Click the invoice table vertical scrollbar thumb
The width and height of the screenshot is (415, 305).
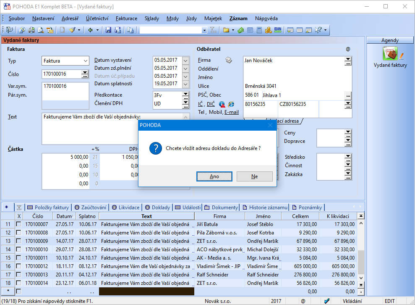tap(361, 263)
